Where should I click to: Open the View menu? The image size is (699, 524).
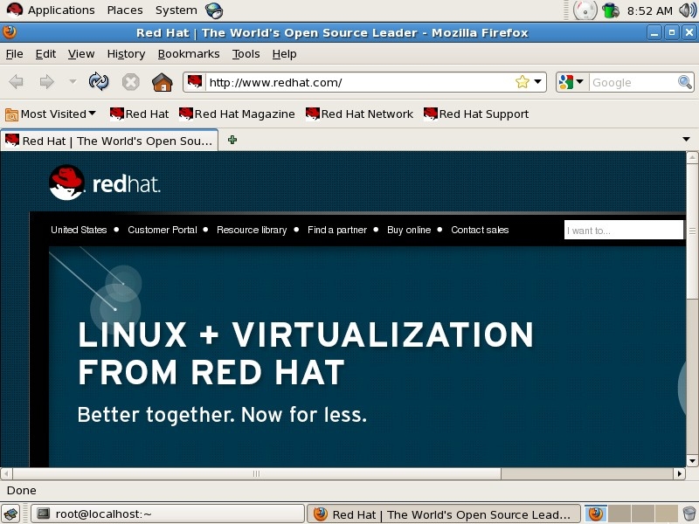tap(81, 54)
